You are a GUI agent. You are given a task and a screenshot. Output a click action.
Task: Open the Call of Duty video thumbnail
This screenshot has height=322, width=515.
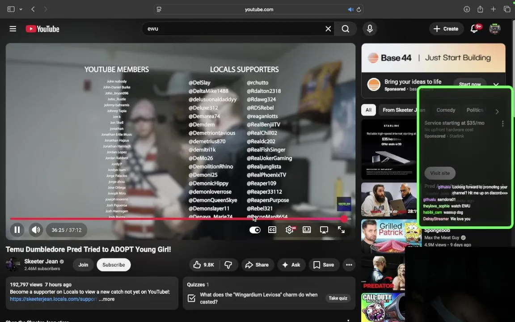[x=383, y=308]
